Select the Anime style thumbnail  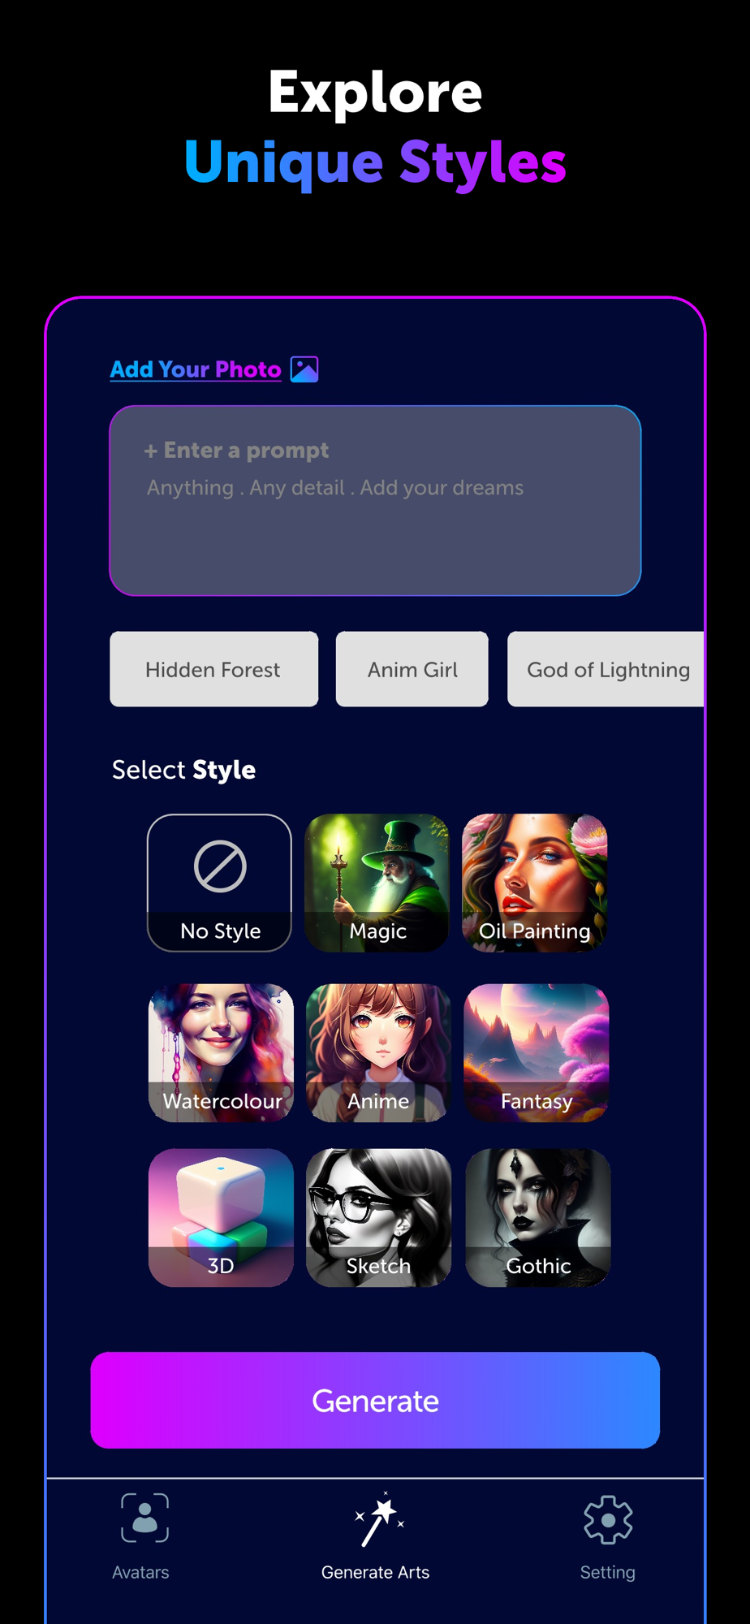(378, 1053)
